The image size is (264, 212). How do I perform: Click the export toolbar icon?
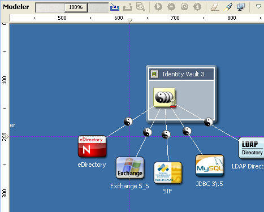click(x=128, y=7)
